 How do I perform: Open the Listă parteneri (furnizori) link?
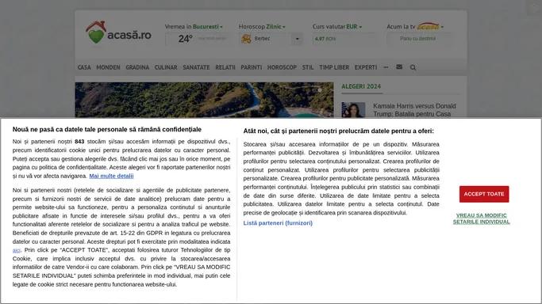278,223
